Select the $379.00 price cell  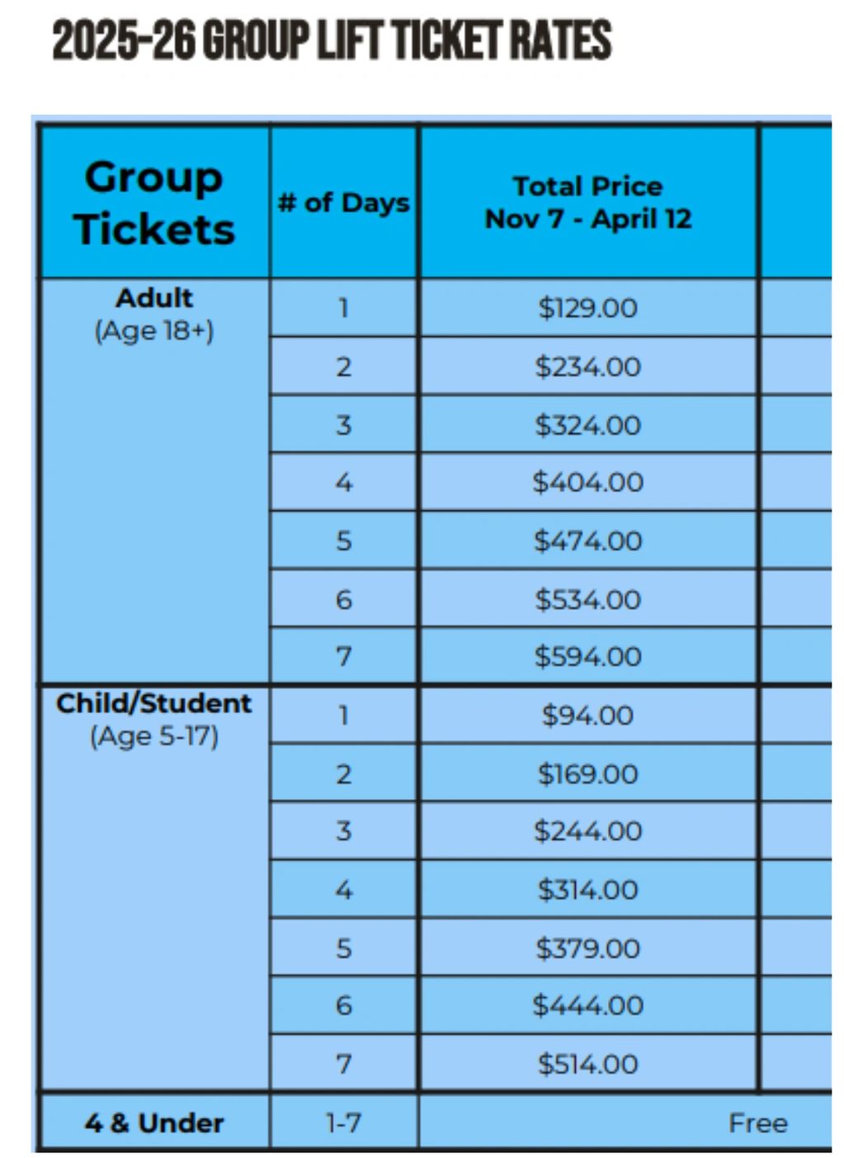click(587, 948)
